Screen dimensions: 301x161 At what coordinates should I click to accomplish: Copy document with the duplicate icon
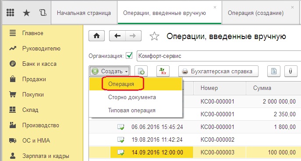(x=141, y=71)
